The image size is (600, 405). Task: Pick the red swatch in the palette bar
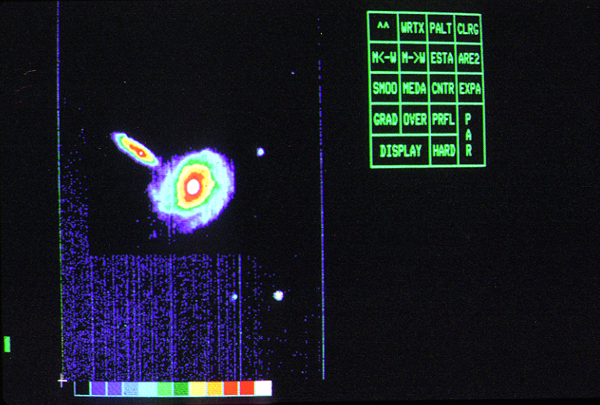click(x=246, y=388)
